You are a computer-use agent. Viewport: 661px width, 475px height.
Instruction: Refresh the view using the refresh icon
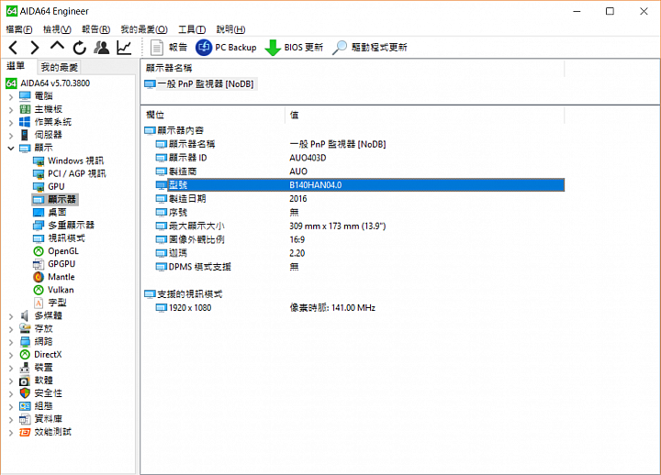click(x=79, y=48)
